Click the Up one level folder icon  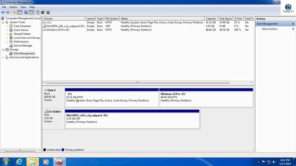coord(14,12)
